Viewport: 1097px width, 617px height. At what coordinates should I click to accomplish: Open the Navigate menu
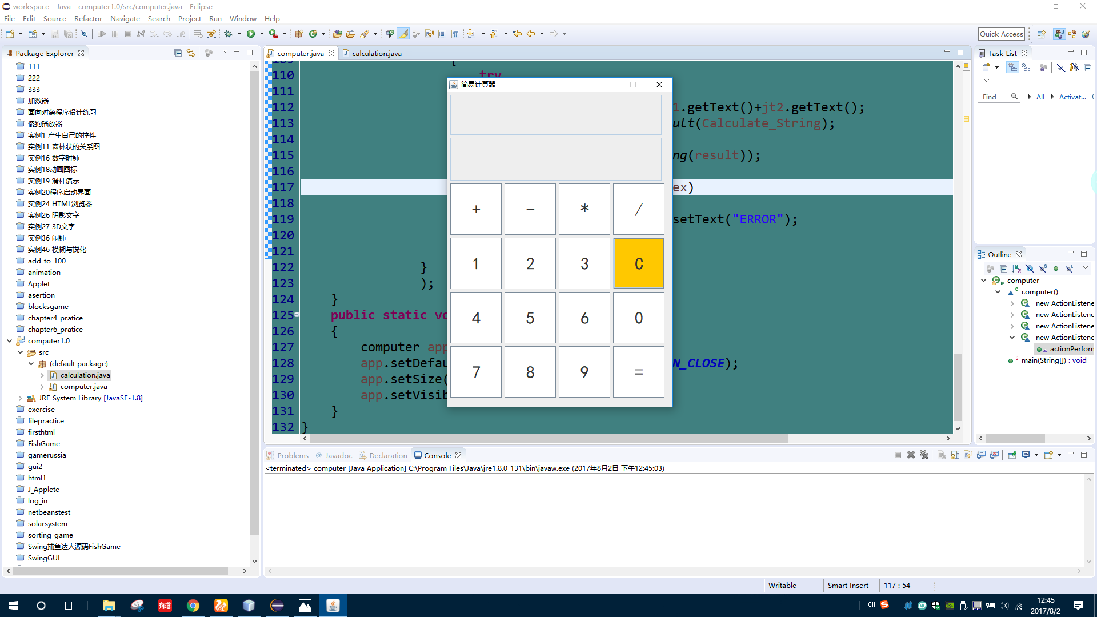pos(125,18)
